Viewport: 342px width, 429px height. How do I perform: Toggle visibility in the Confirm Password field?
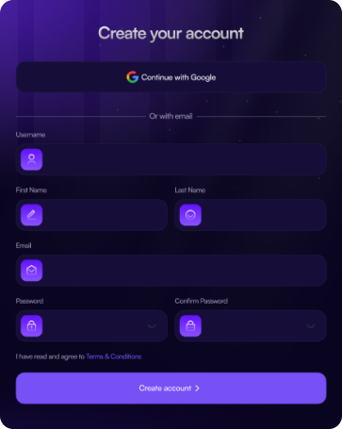coord(311,326)
